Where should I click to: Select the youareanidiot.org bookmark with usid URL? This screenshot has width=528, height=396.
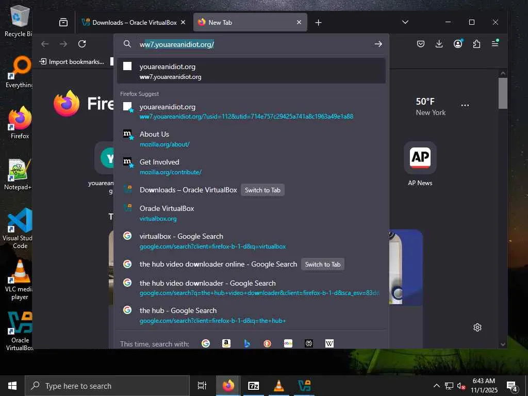(251, 111)
